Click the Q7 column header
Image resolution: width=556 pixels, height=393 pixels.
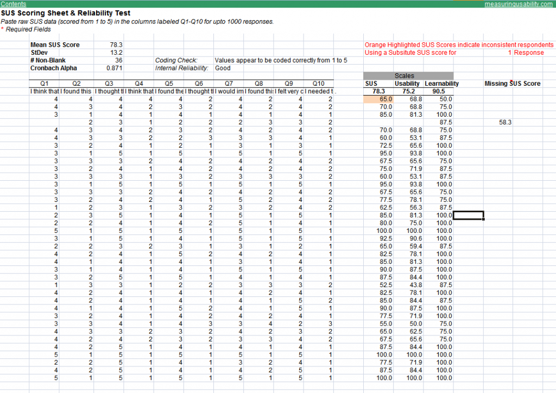tap(229, 84)
